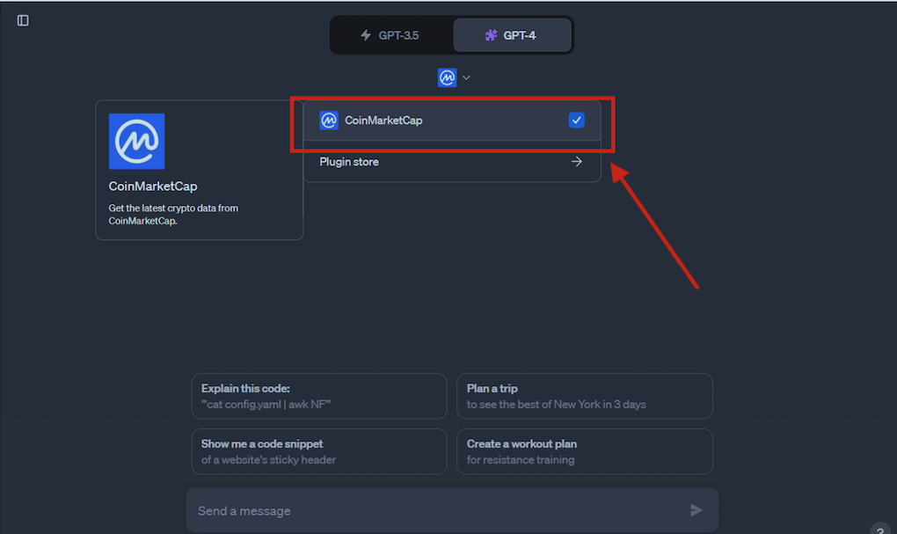Choose the 'Explain this code' suggestion
Image resolution: width=897 pixels, height=534 pixels.
click(319, 396)
